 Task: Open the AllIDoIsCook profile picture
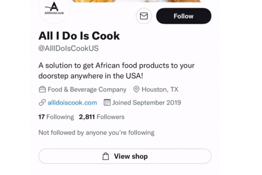[54, 9]
